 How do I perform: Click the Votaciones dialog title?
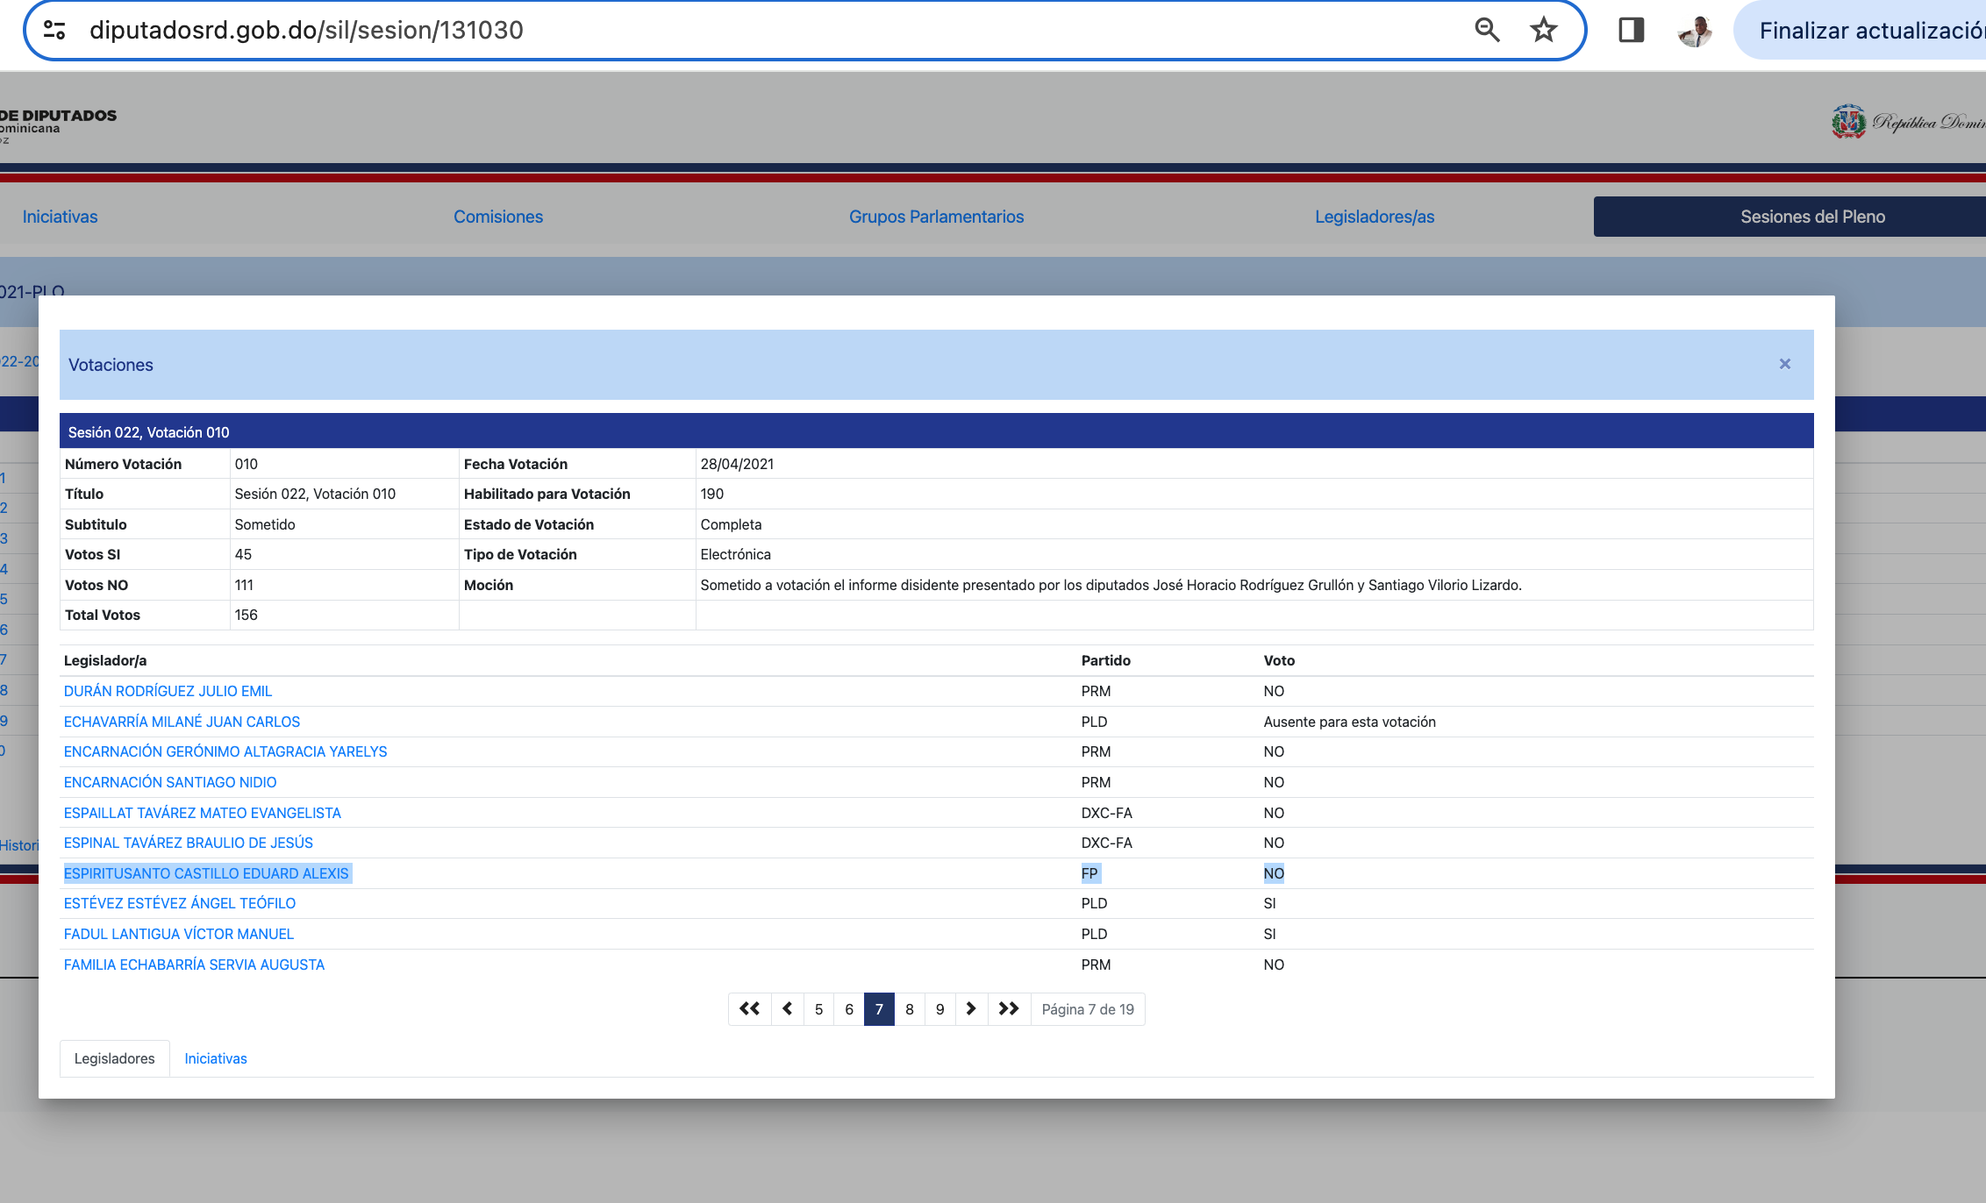click(x=111, y=365)
